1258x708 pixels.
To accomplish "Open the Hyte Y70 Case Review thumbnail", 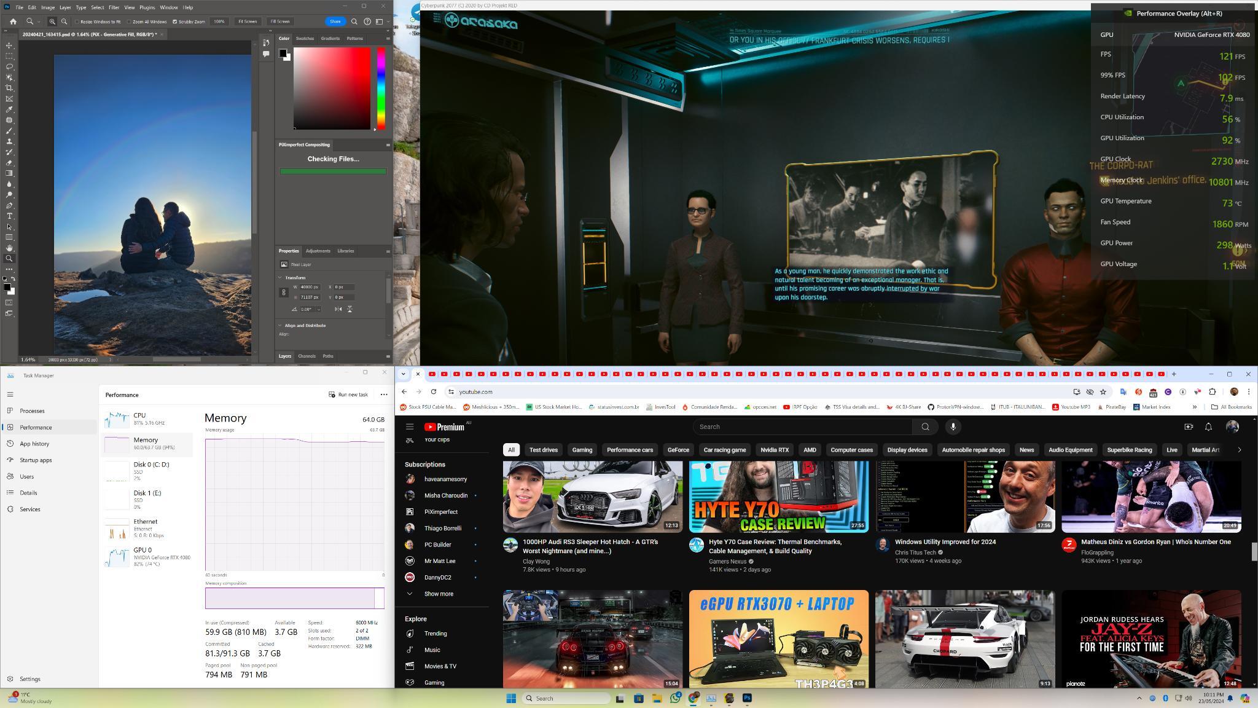I will (778, 496).
